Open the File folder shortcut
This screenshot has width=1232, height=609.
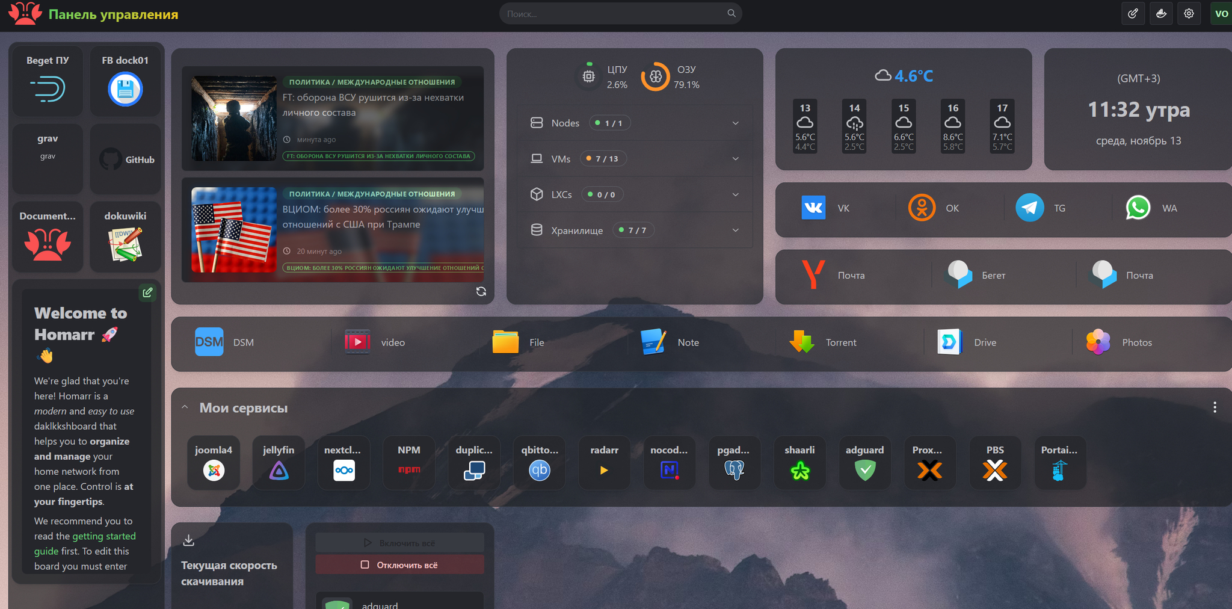(x=518, y=342)
